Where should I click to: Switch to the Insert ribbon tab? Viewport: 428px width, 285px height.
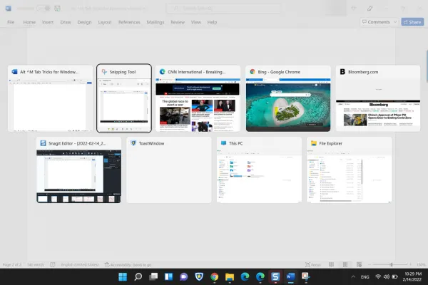coord(48,22)
